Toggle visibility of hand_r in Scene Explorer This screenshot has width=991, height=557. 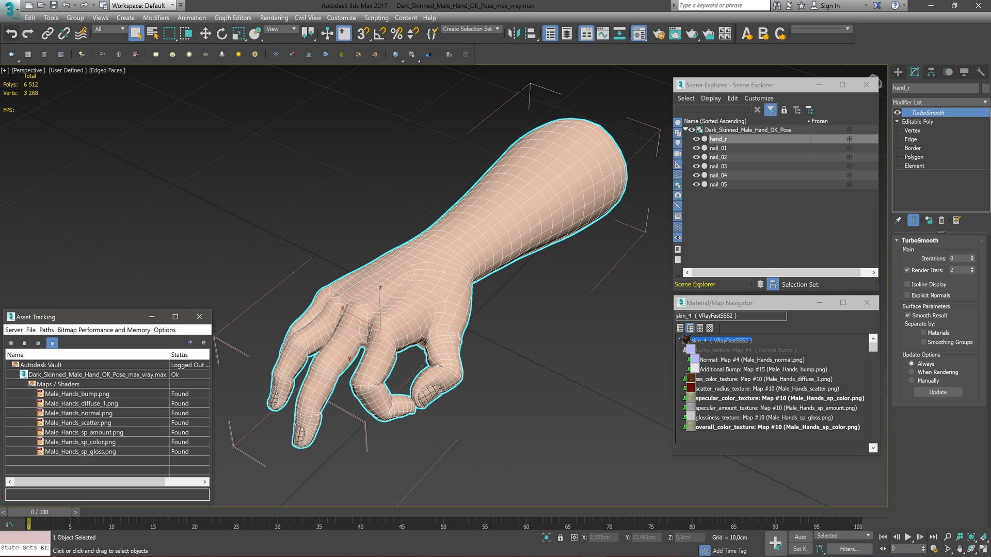pos(696,139)
